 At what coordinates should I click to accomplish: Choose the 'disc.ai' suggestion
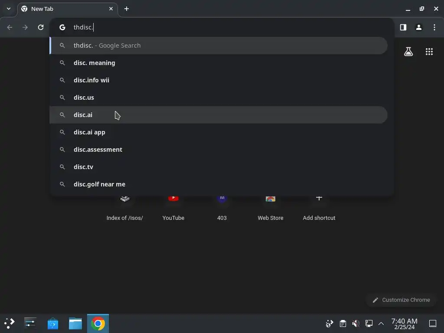(219, 114)
